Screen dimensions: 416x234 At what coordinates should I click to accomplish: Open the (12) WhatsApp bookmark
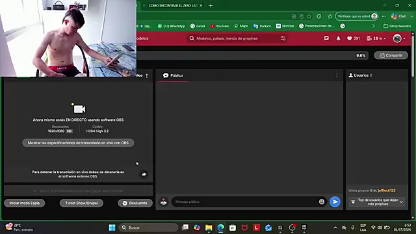[x=172, y=26]
